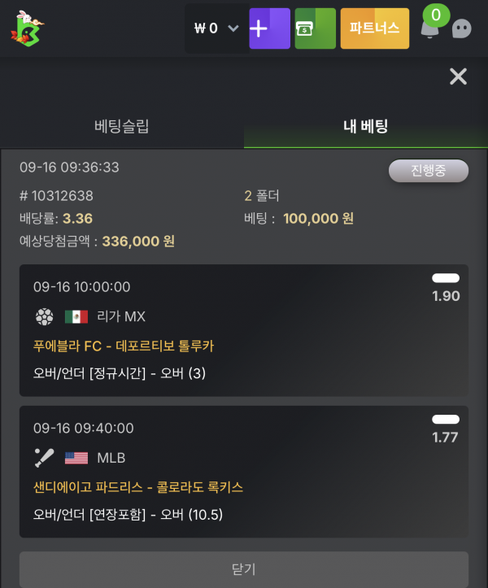Click the purple plus deposit icon

point(269,28)
